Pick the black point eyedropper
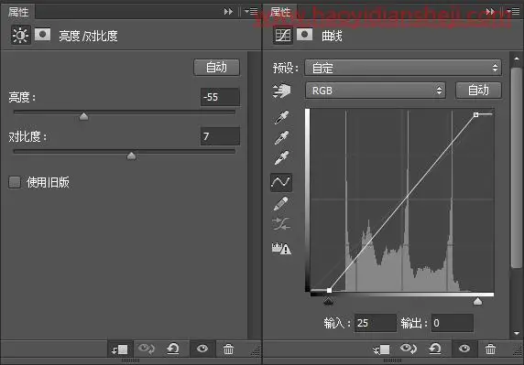Image resolution: width=524 pixels, height=365 pixels. click(x=281, y=117)
